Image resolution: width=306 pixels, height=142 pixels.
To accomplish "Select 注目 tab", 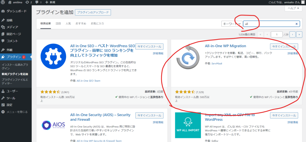I will 58,24.
